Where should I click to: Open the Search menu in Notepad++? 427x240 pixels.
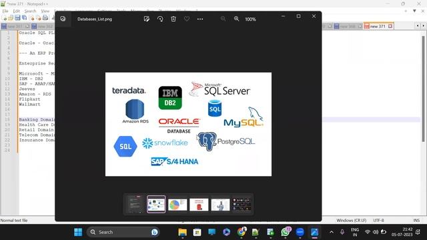(x=30, y=11)
